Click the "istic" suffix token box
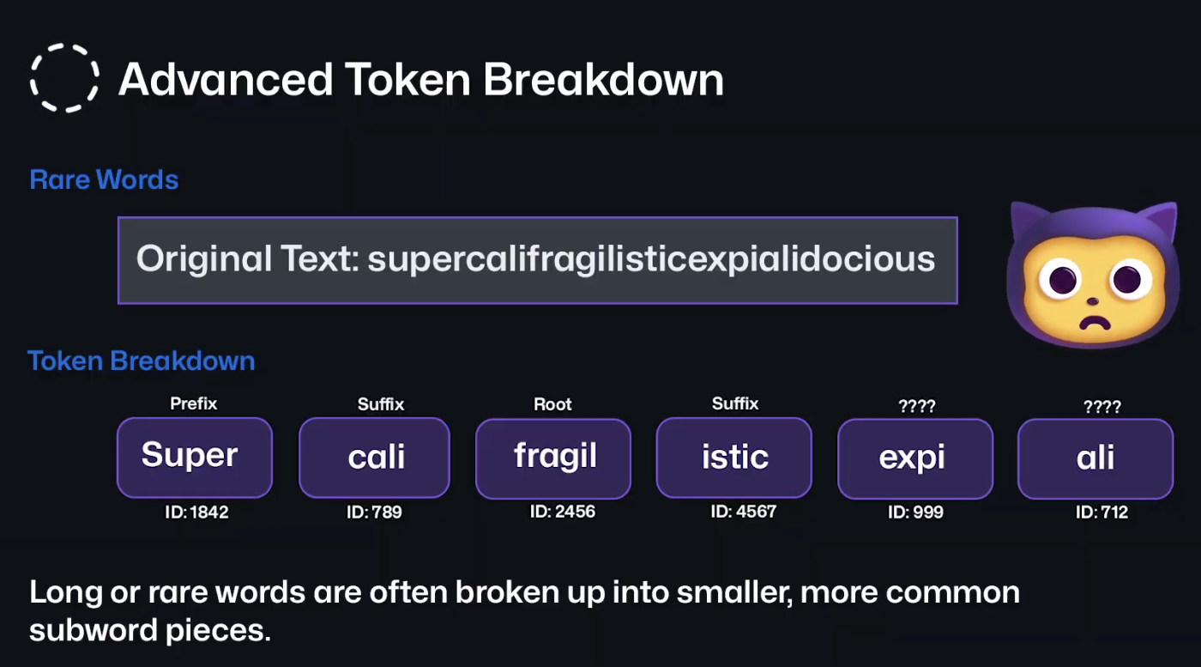The height and width of the screenshot is (667, 1201). coord(733,458)
